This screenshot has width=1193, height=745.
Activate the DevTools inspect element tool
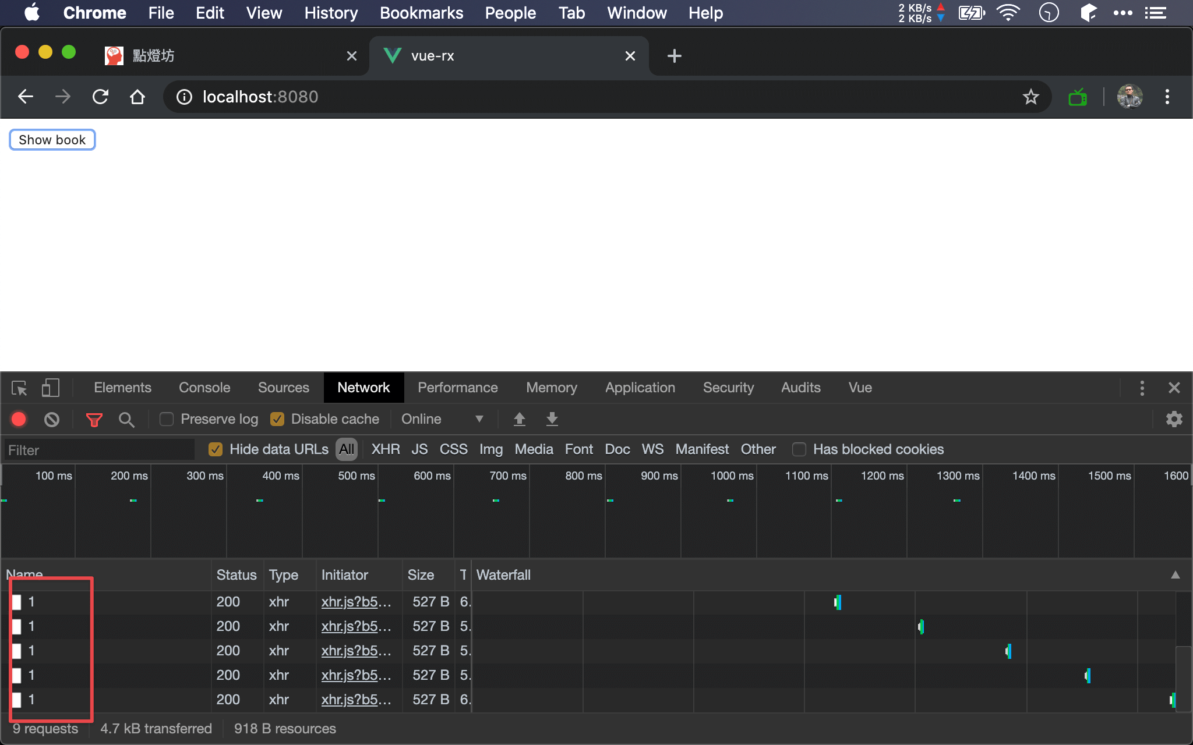(x=19, y=388)
